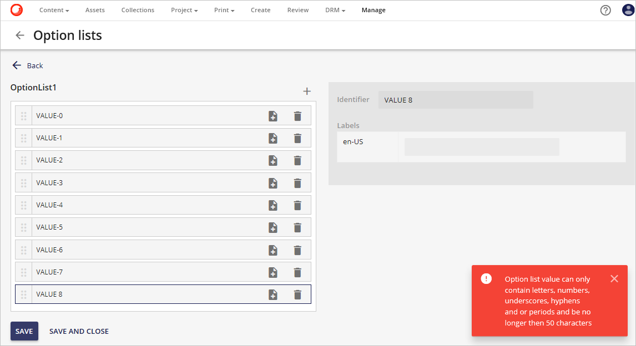Screen dimensions: 636x346
Task: Delete the VALUE-1 entry
Action: coord(297,138)
